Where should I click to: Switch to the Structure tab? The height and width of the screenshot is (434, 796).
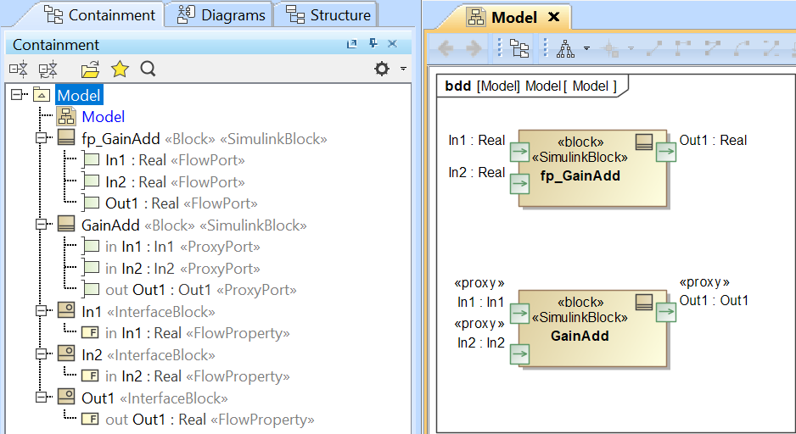(x=329, y=14)
